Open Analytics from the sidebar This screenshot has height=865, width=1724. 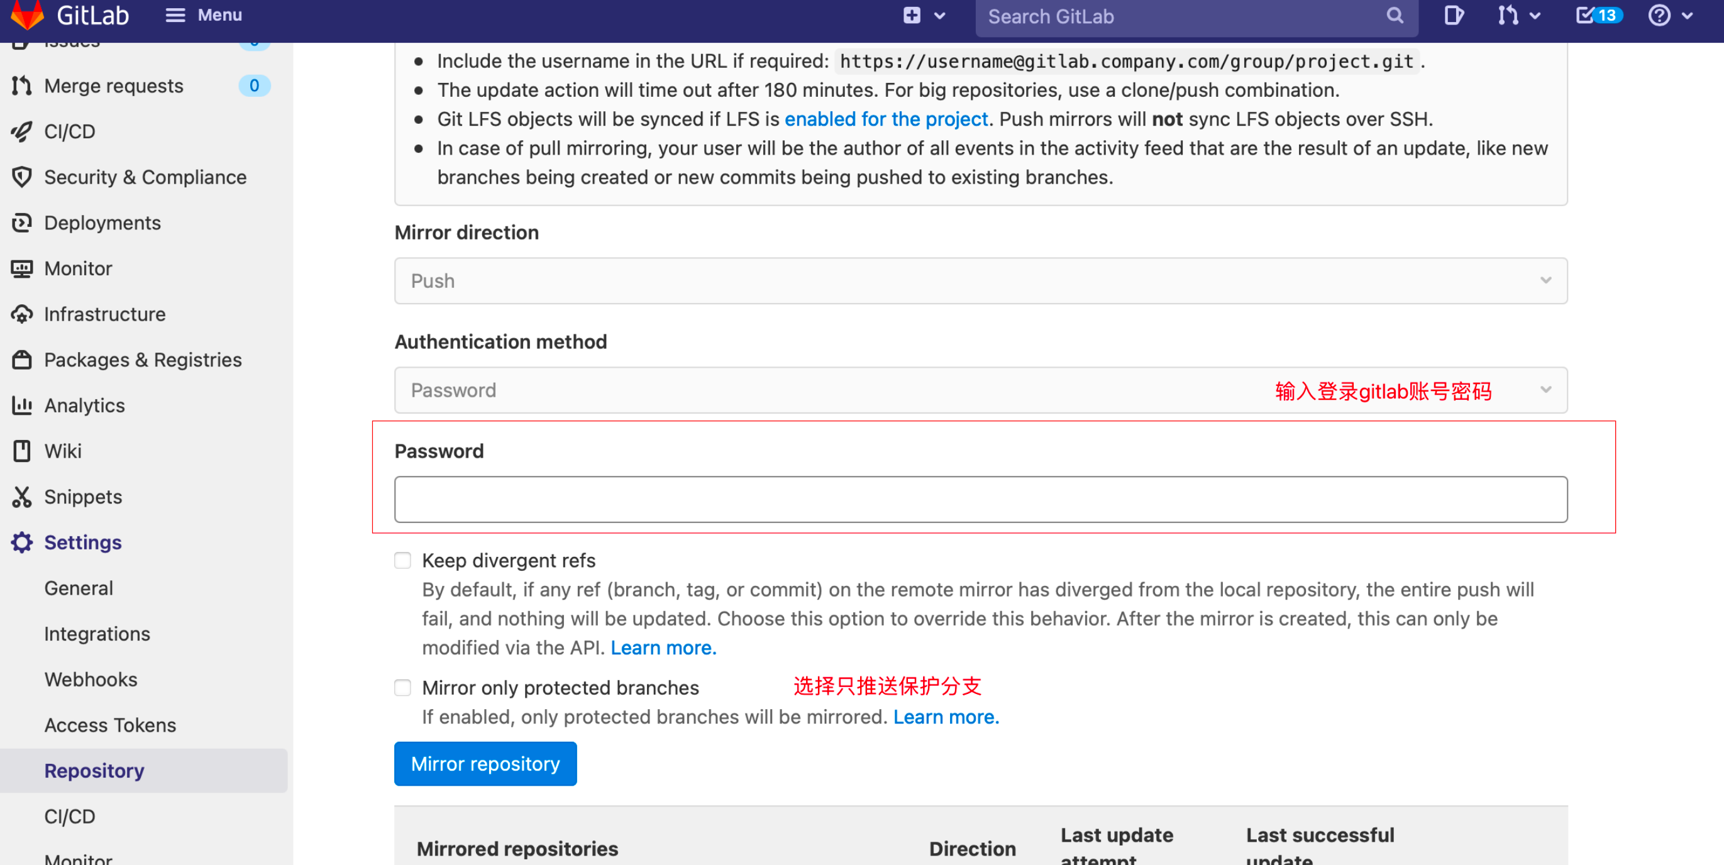pyautogui.click(x=84, y=405)
